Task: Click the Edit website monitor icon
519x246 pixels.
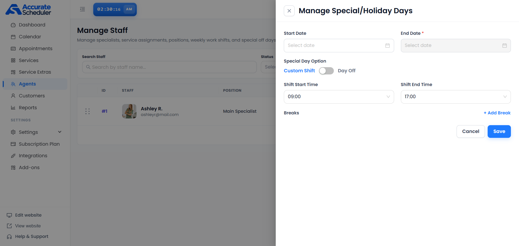Action: (x=9, y=215)
